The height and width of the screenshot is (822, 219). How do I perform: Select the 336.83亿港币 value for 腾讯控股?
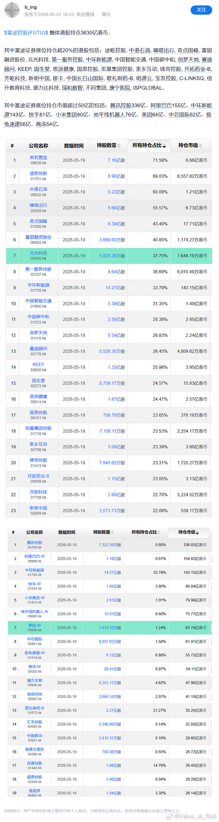point(195,545)
